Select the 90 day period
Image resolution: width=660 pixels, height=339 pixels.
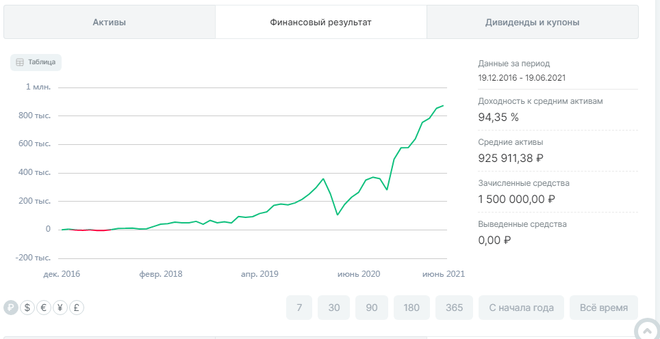(372, 308)
